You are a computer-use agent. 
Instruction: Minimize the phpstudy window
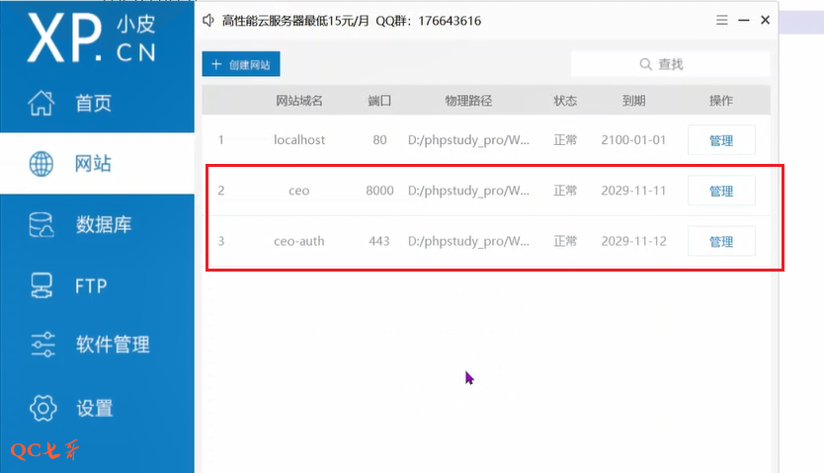pos(743,20)
